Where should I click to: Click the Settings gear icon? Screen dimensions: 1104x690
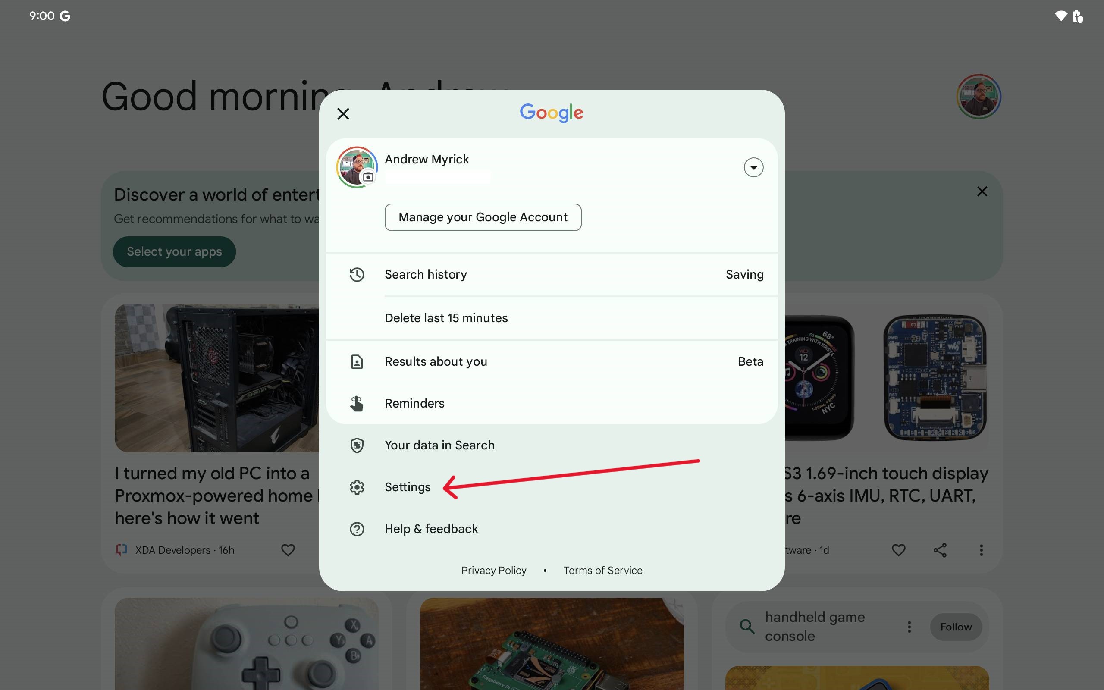[x=357, y=486]
